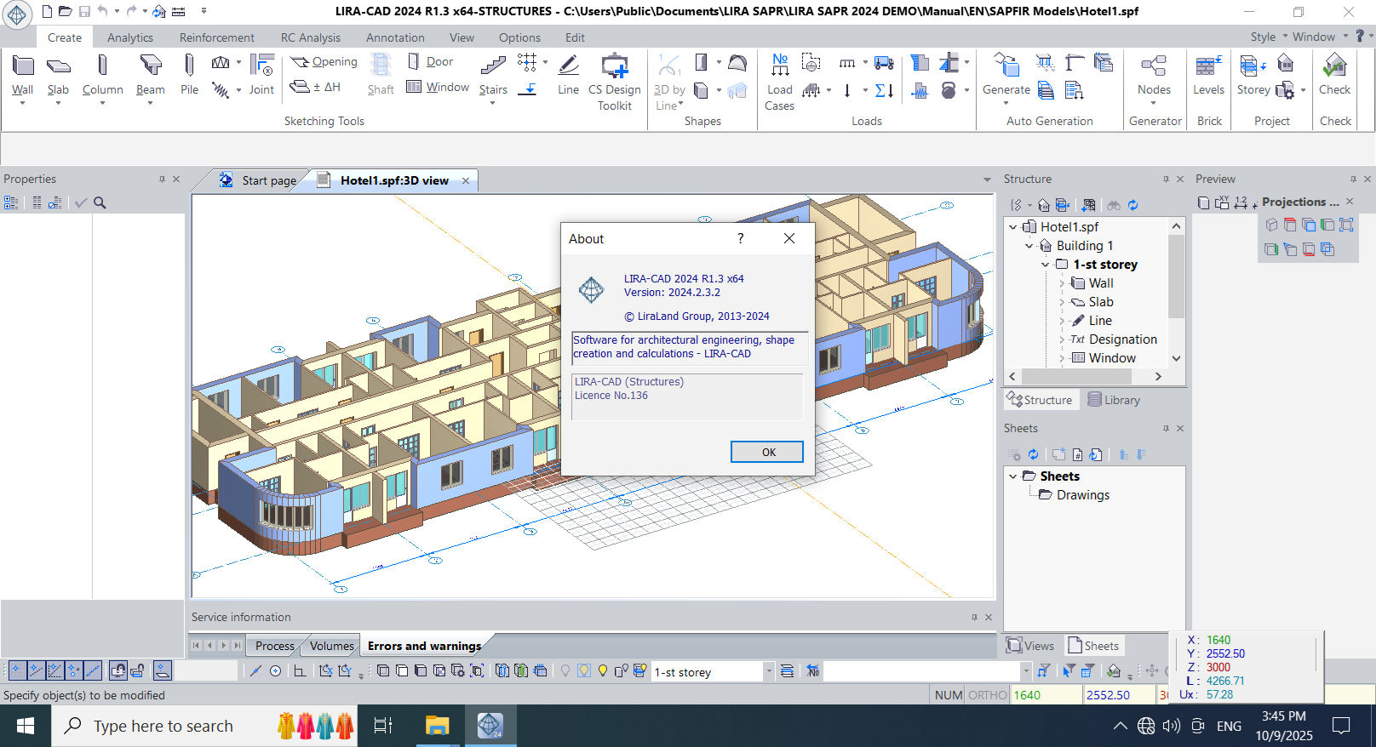This screenshot has width=1376, height=747.
Task: Toggle ORTHO mode in status bar
Action: 987,695
